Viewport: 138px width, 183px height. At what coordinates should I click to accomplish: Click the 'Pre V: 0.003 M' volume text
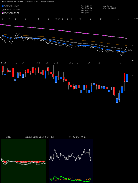[109, 8]
